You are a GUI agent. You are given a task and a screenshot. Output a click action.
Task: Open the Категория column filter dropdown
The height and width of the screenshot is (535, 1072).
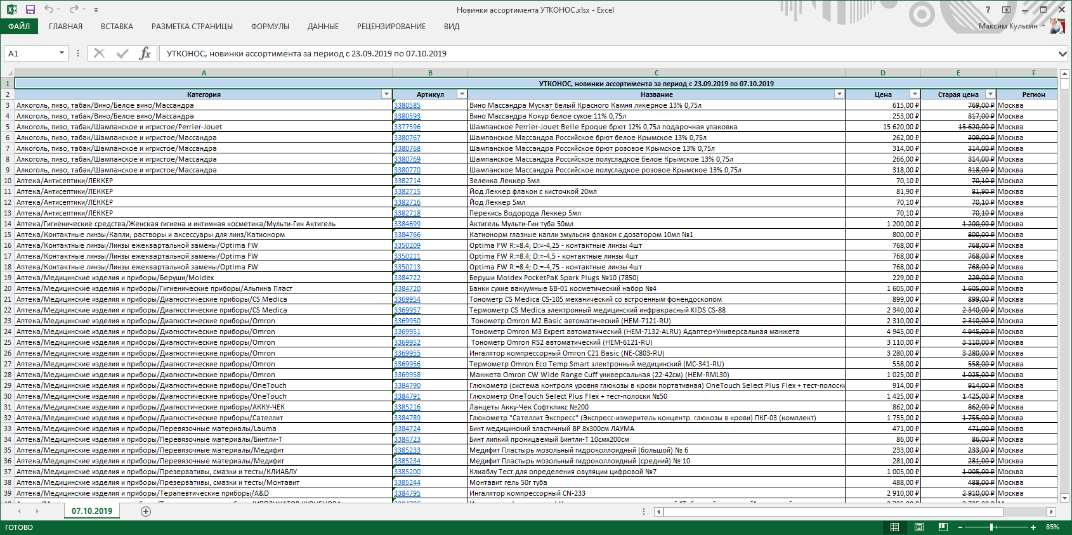coord(386,94)
